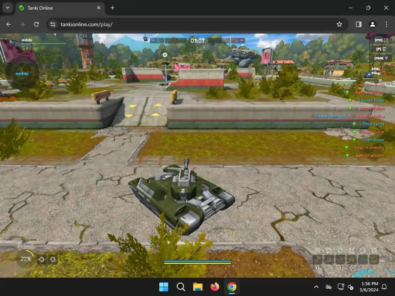
Task: Use the gold box supply icon
Action: pos(374,259)
